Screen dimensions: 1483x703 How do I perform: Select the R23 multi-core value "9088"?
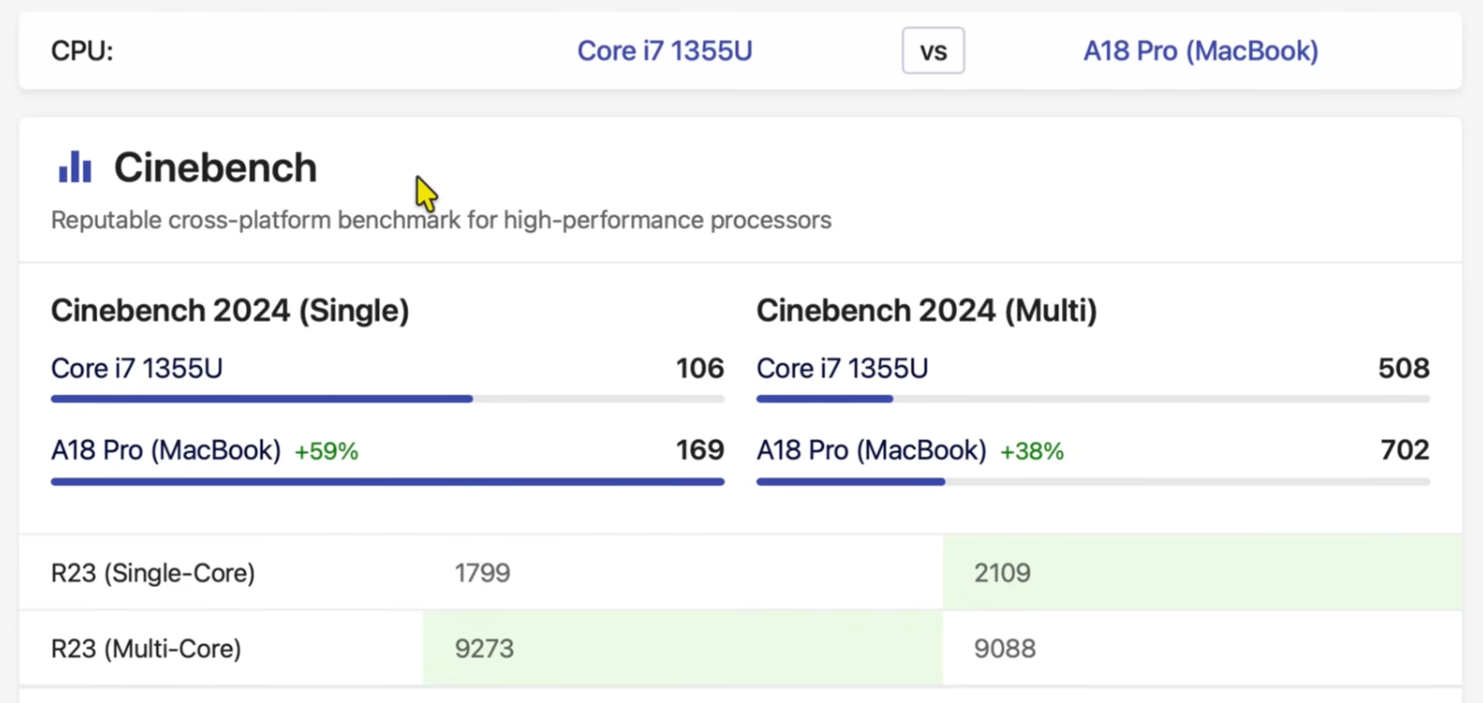pos(1005,649)
